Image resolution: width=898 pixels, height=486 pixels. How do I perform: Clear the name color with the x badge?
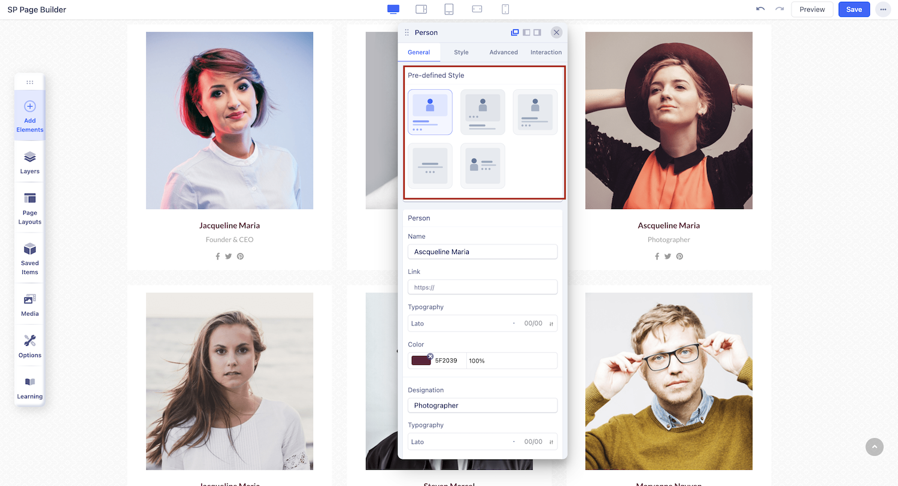pyautogui.click(x=430, y=356)
